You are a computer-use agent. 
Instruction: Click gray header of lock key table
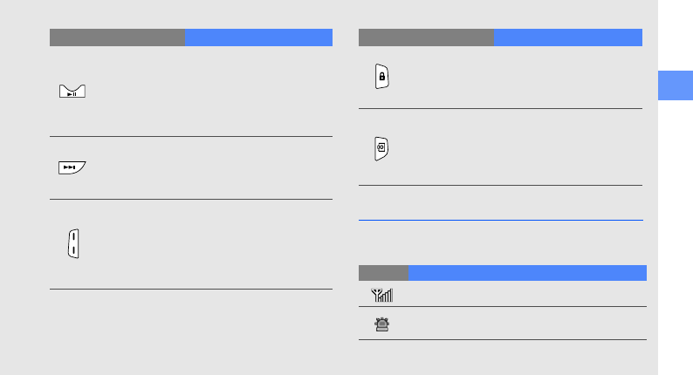click(425, 37)
